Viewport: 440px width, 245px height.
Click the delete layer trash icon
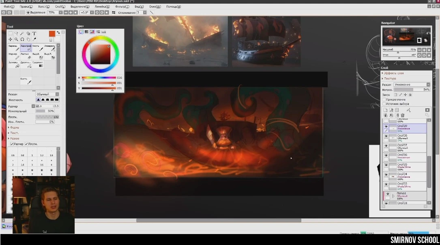tap(403, 116)
